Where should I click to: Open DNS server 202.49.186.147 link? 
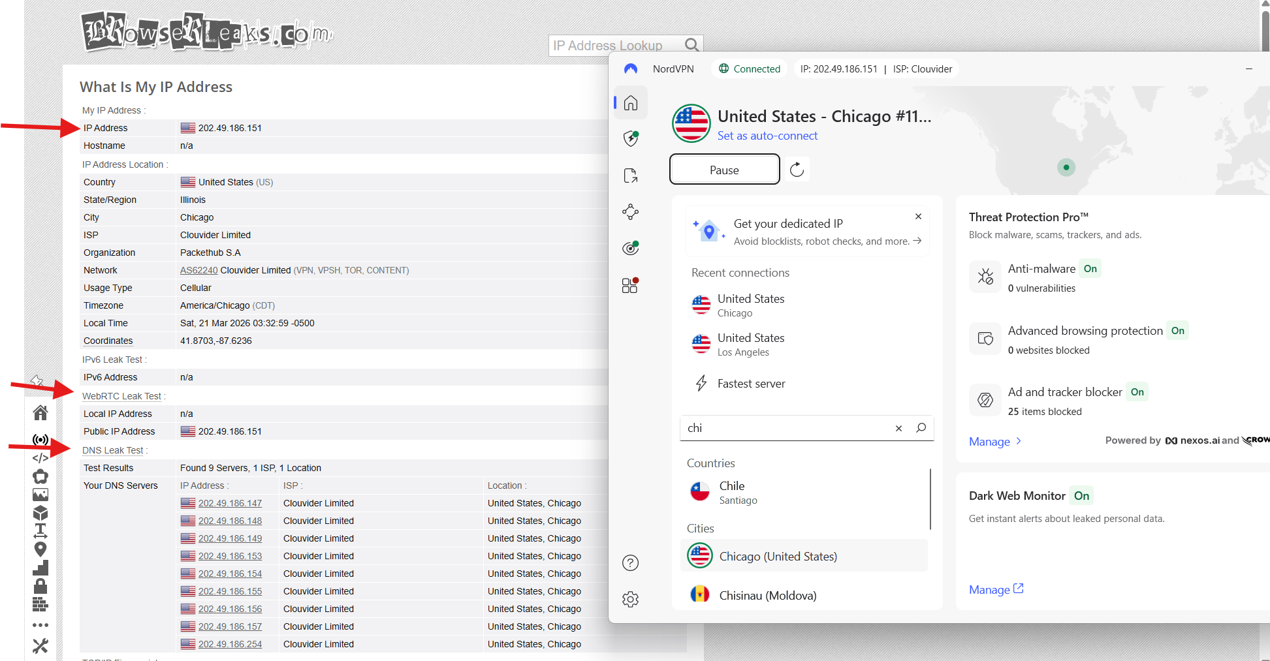230,503
